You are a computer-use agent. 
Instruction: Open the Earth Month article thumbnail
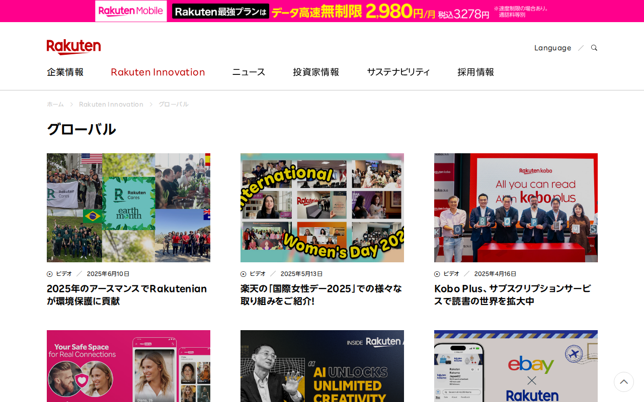point(128,208)
